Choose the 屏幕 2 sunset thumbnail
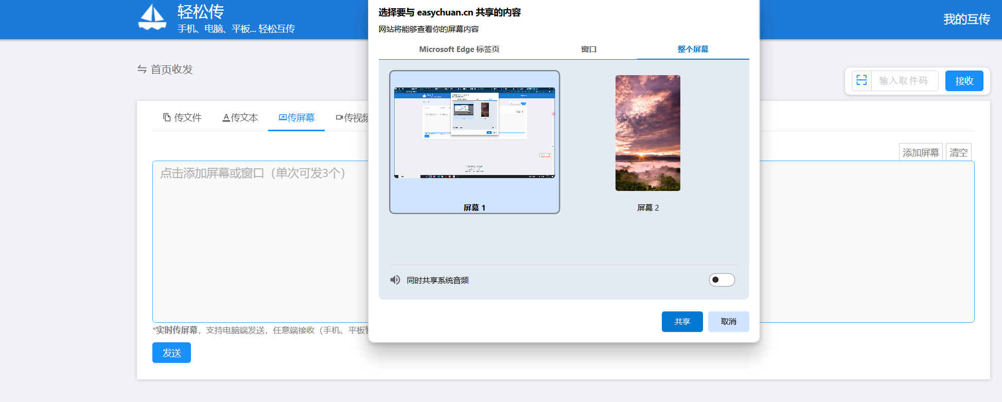Screen dimensions: 1002x402 point(647,133)
